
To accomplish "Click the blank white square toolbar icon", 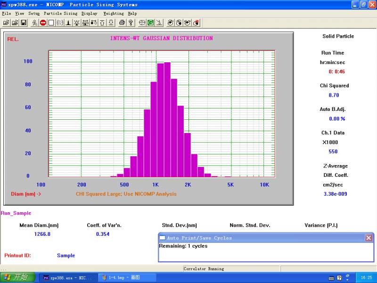I will coord(51,22).
